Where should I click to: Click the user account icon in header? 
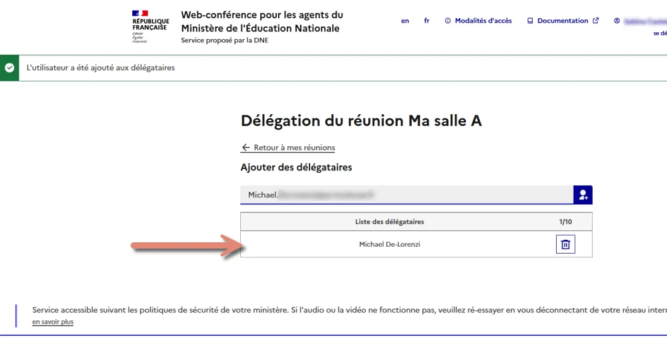click(x=617, y=20)
